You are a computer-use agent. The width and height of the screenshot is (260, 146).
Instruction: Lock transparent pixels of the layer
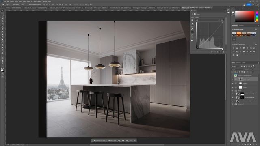coord(235,72)
